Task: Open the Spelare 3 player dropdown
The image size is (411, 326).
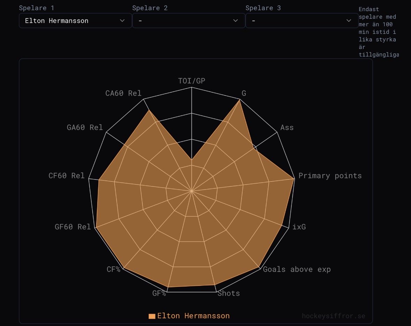Action: point(302,21)
